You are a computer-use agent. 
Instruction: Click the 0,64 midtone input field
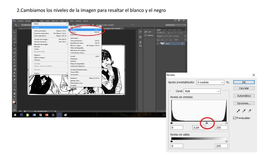point(199,128)
